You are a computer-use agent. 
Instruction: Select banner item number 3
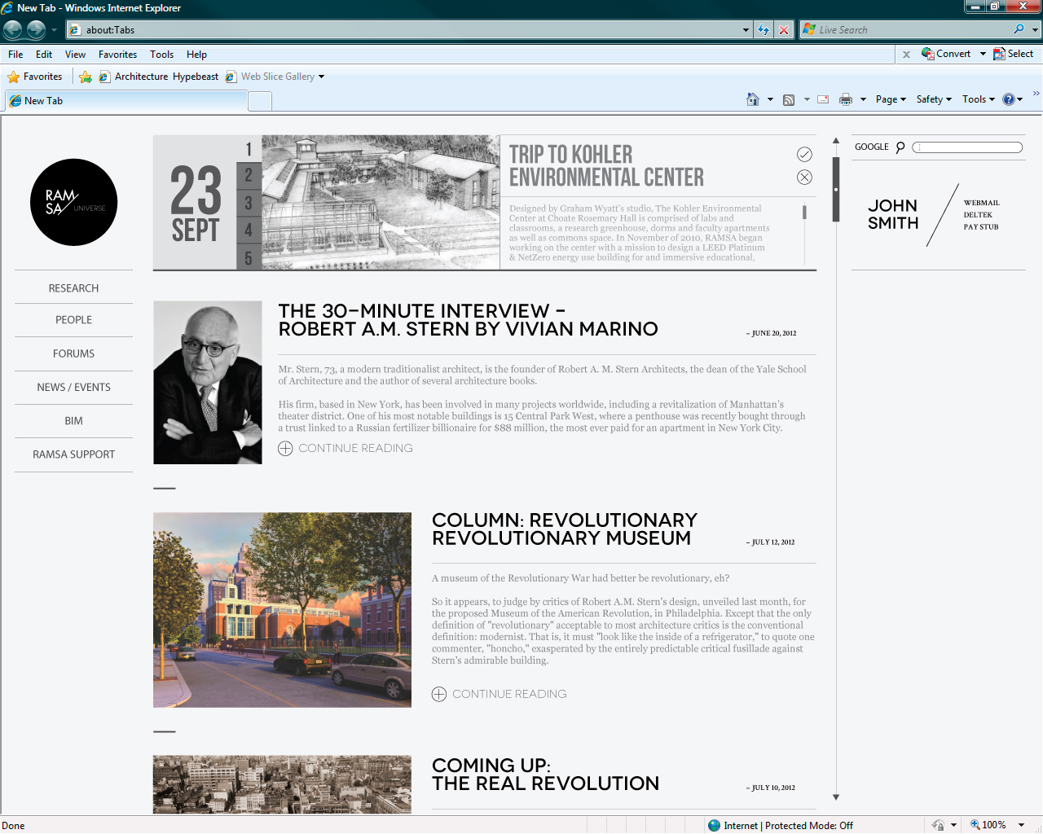click(x=249, y=202)
